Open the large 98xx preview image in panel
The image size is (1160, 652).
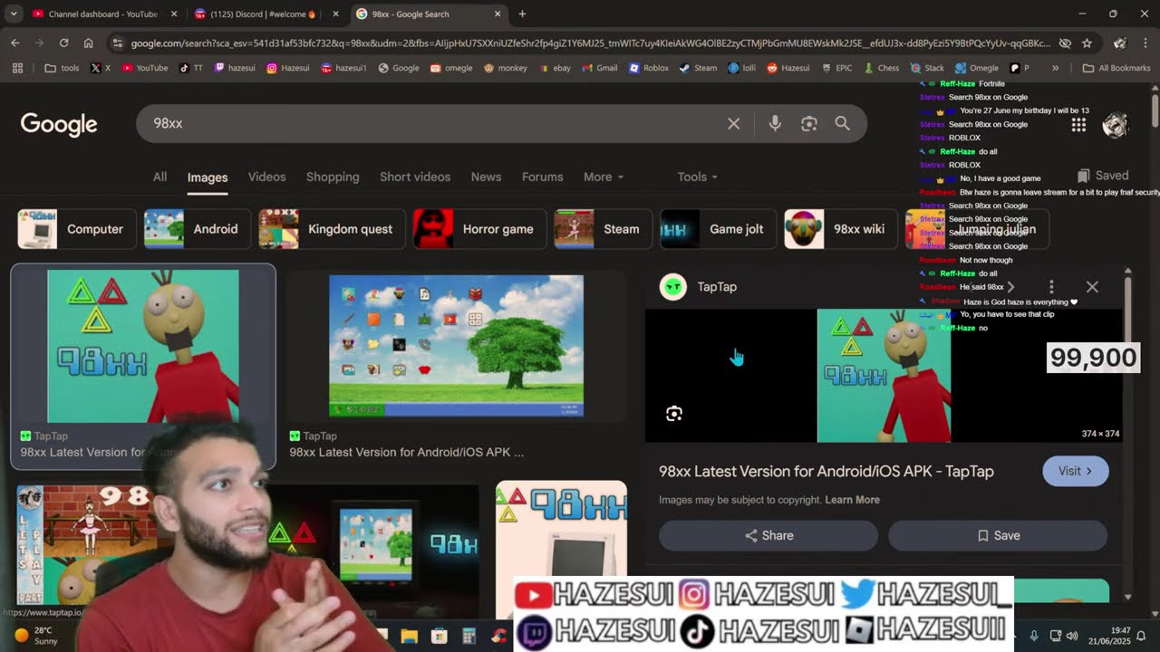884,376
